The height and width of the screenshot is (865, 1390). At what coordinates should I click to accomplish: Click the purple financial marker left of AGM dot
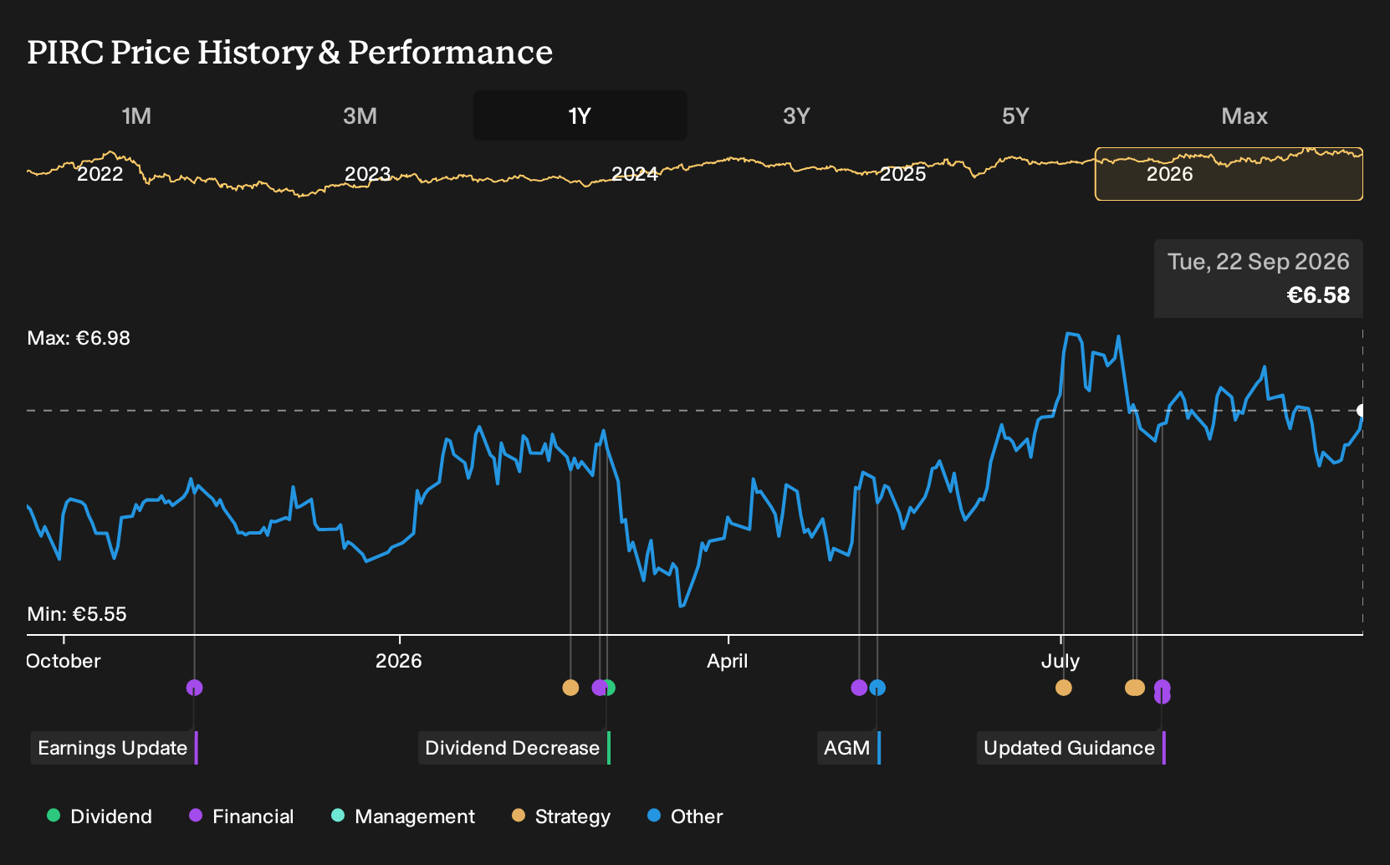(859, 688)
